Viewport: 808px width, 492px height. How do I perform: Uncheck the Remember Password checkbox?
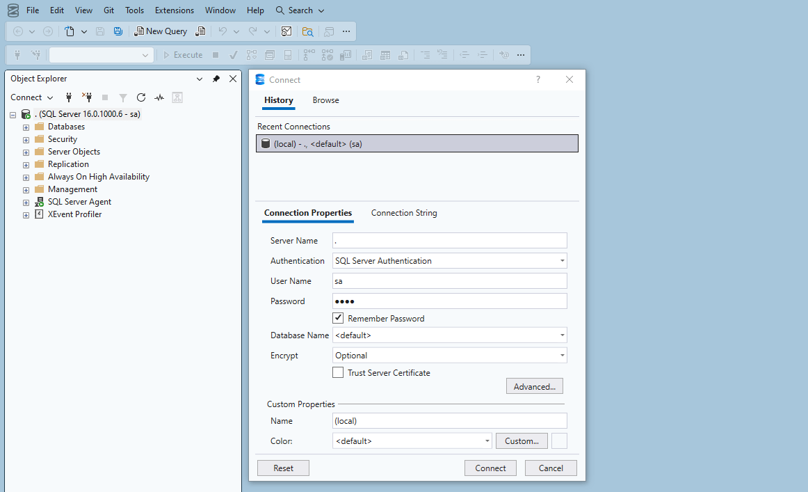tap(338, 318)
